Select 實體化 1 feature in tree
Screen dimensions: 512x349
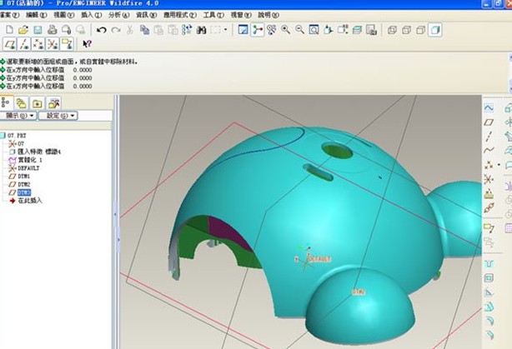click(x=26, y=160)
